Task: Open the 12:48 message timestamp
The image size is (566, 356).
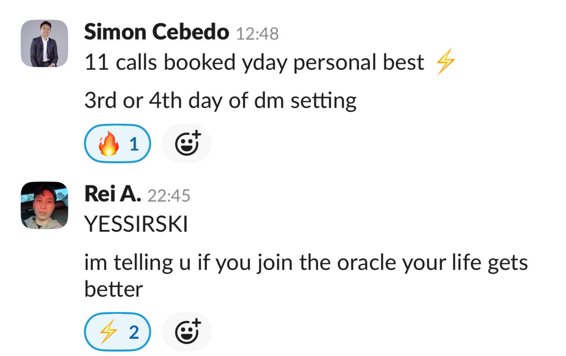Action: point(257,33)
